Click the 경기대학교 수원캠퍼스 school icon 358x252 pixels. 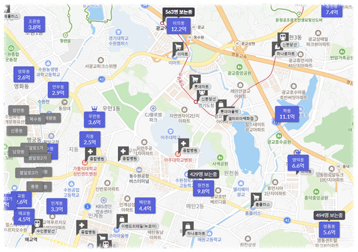[x=118, y=32]
